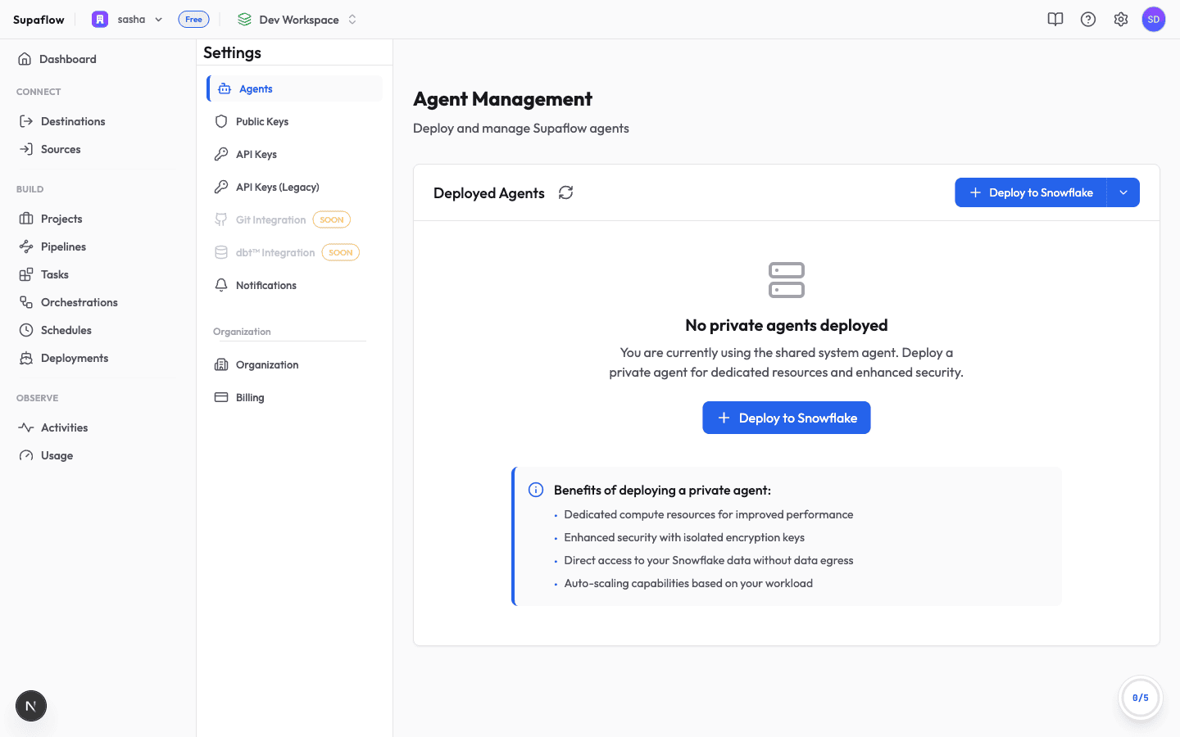Go to Dashboard
The height and width of the screenshot is (737, 1180).
tap(98, 59)
